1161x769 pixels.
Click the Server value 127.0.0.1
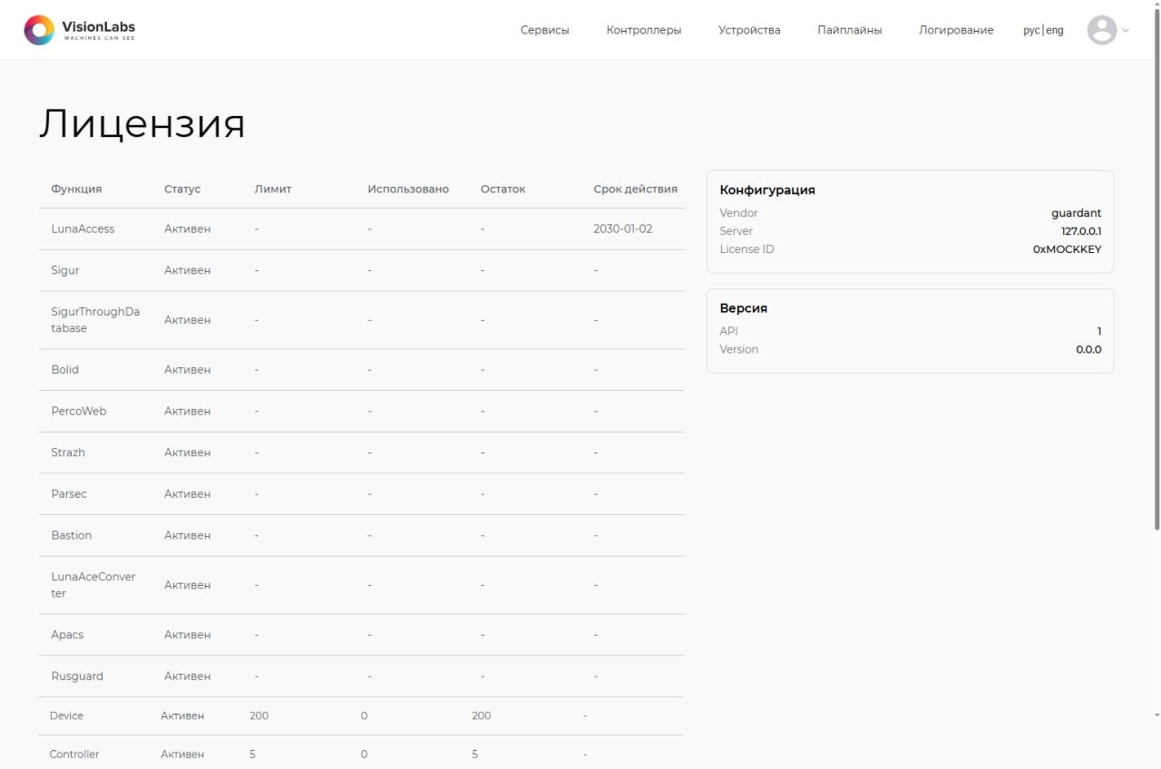pyautogui.click(x=1081, y=231)
